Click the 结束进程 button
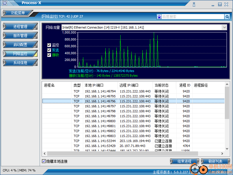Screen dimensions: 233x175 pyautogui.click(x=184, y=161)
